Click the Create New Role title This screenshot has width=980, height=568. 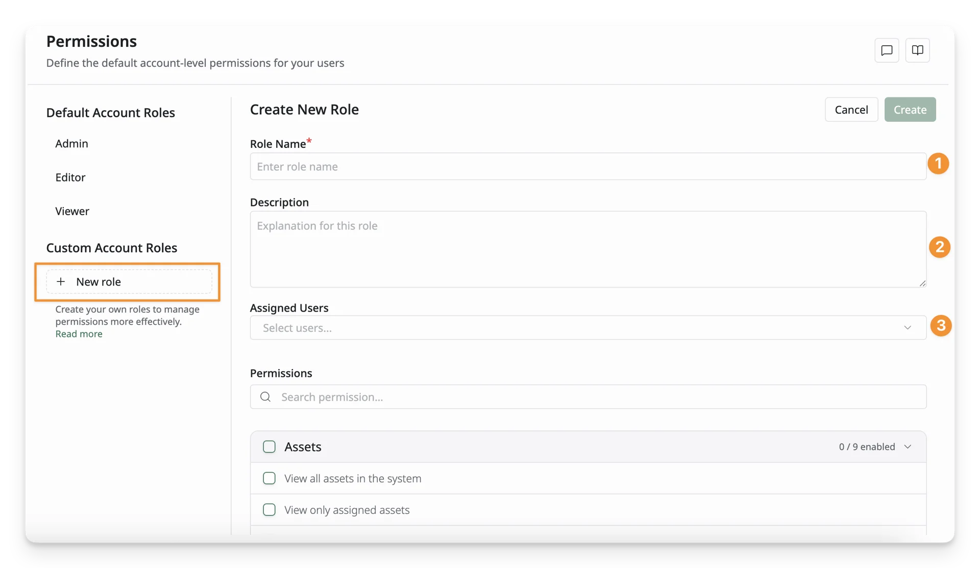pos(304,110)
